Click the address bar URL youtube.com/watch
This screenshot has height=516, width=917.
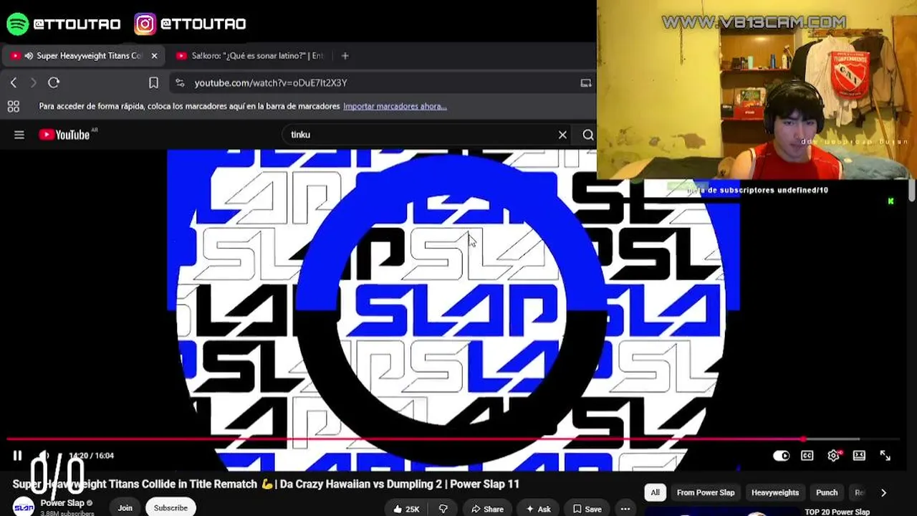pos(271,83)
